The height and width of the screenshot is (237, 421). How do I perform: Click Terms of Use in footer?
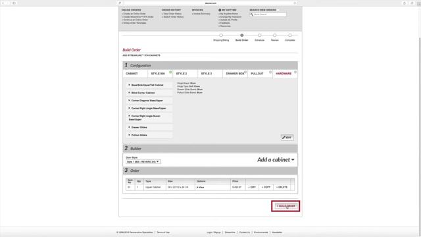tap(163, 232)
